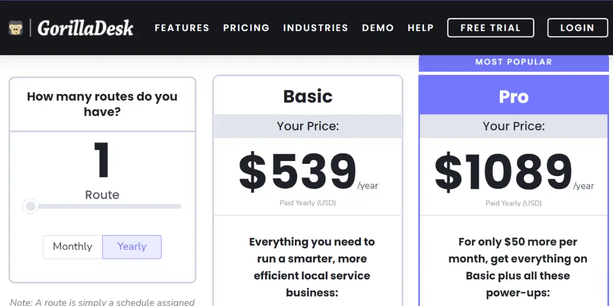Click the Most Popular banner
Screen dimensions: 613x306
(514, 62)
